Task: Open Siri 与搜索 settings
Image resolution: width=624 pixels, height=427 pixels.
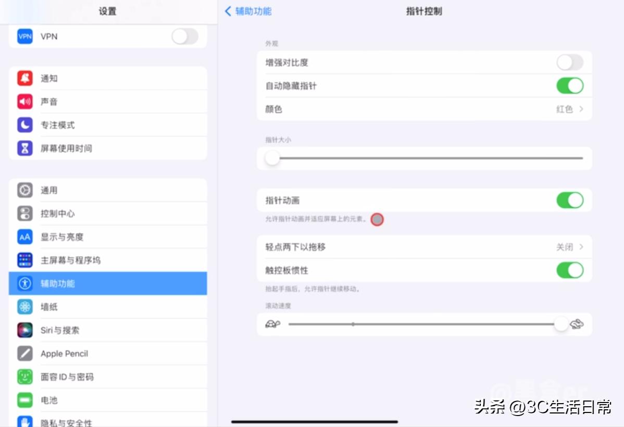Action: coord(61,330)
